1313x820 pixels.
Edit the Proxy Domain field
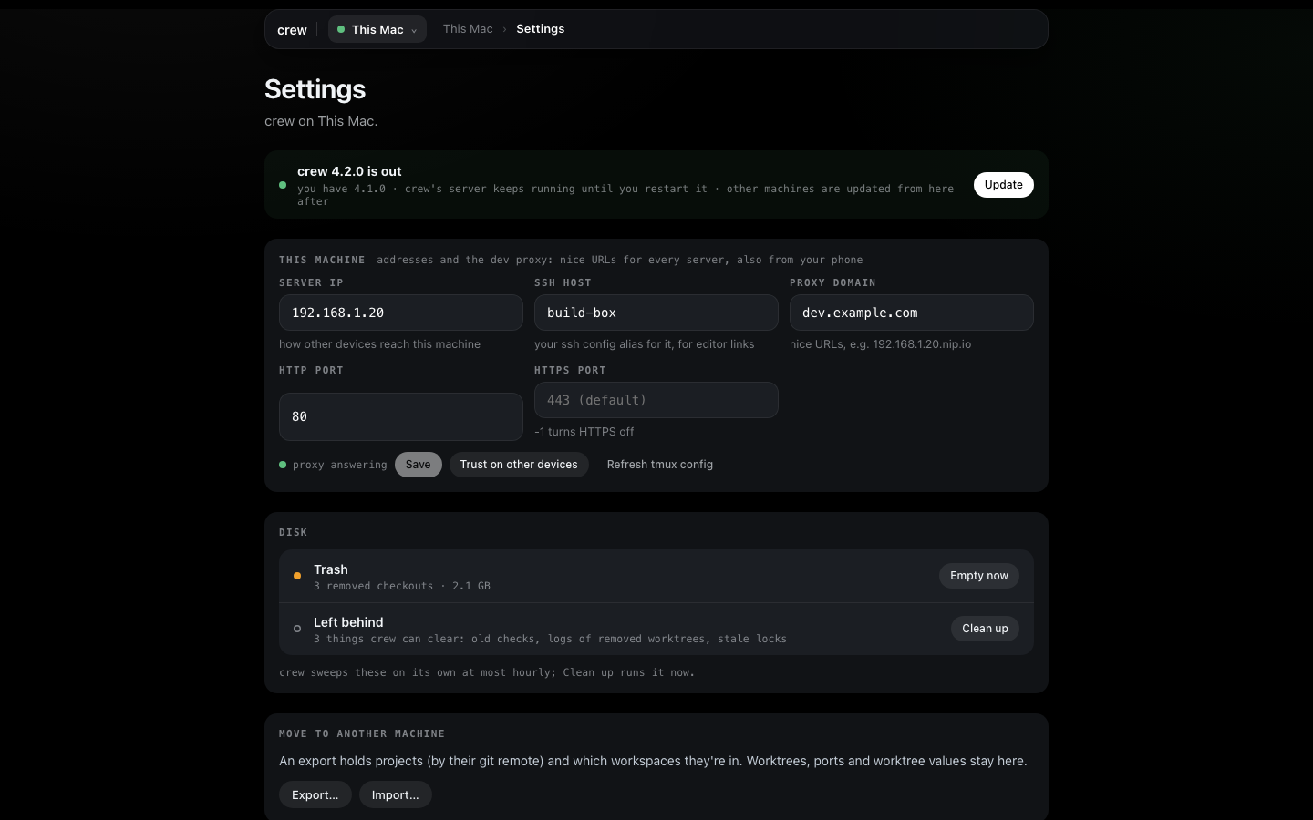point(912,313)
